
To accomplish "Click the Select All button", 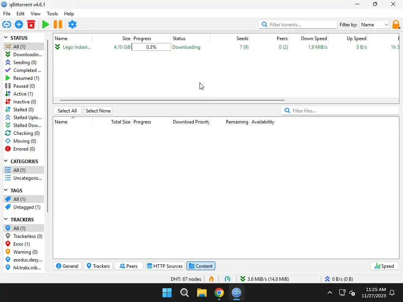I will click(x=67, y=110).
